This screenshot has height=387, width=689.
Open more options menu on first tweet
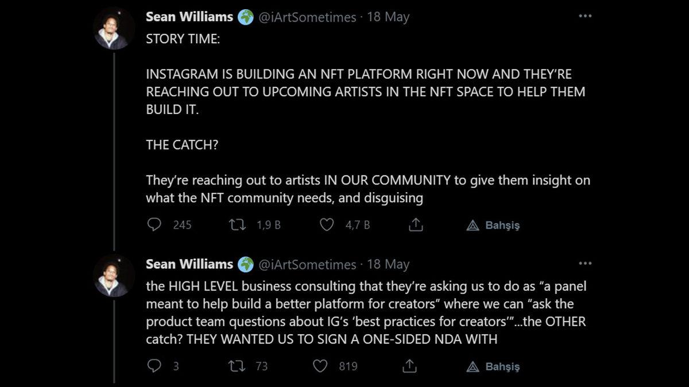pyautogui.click(x=585, y=16)
